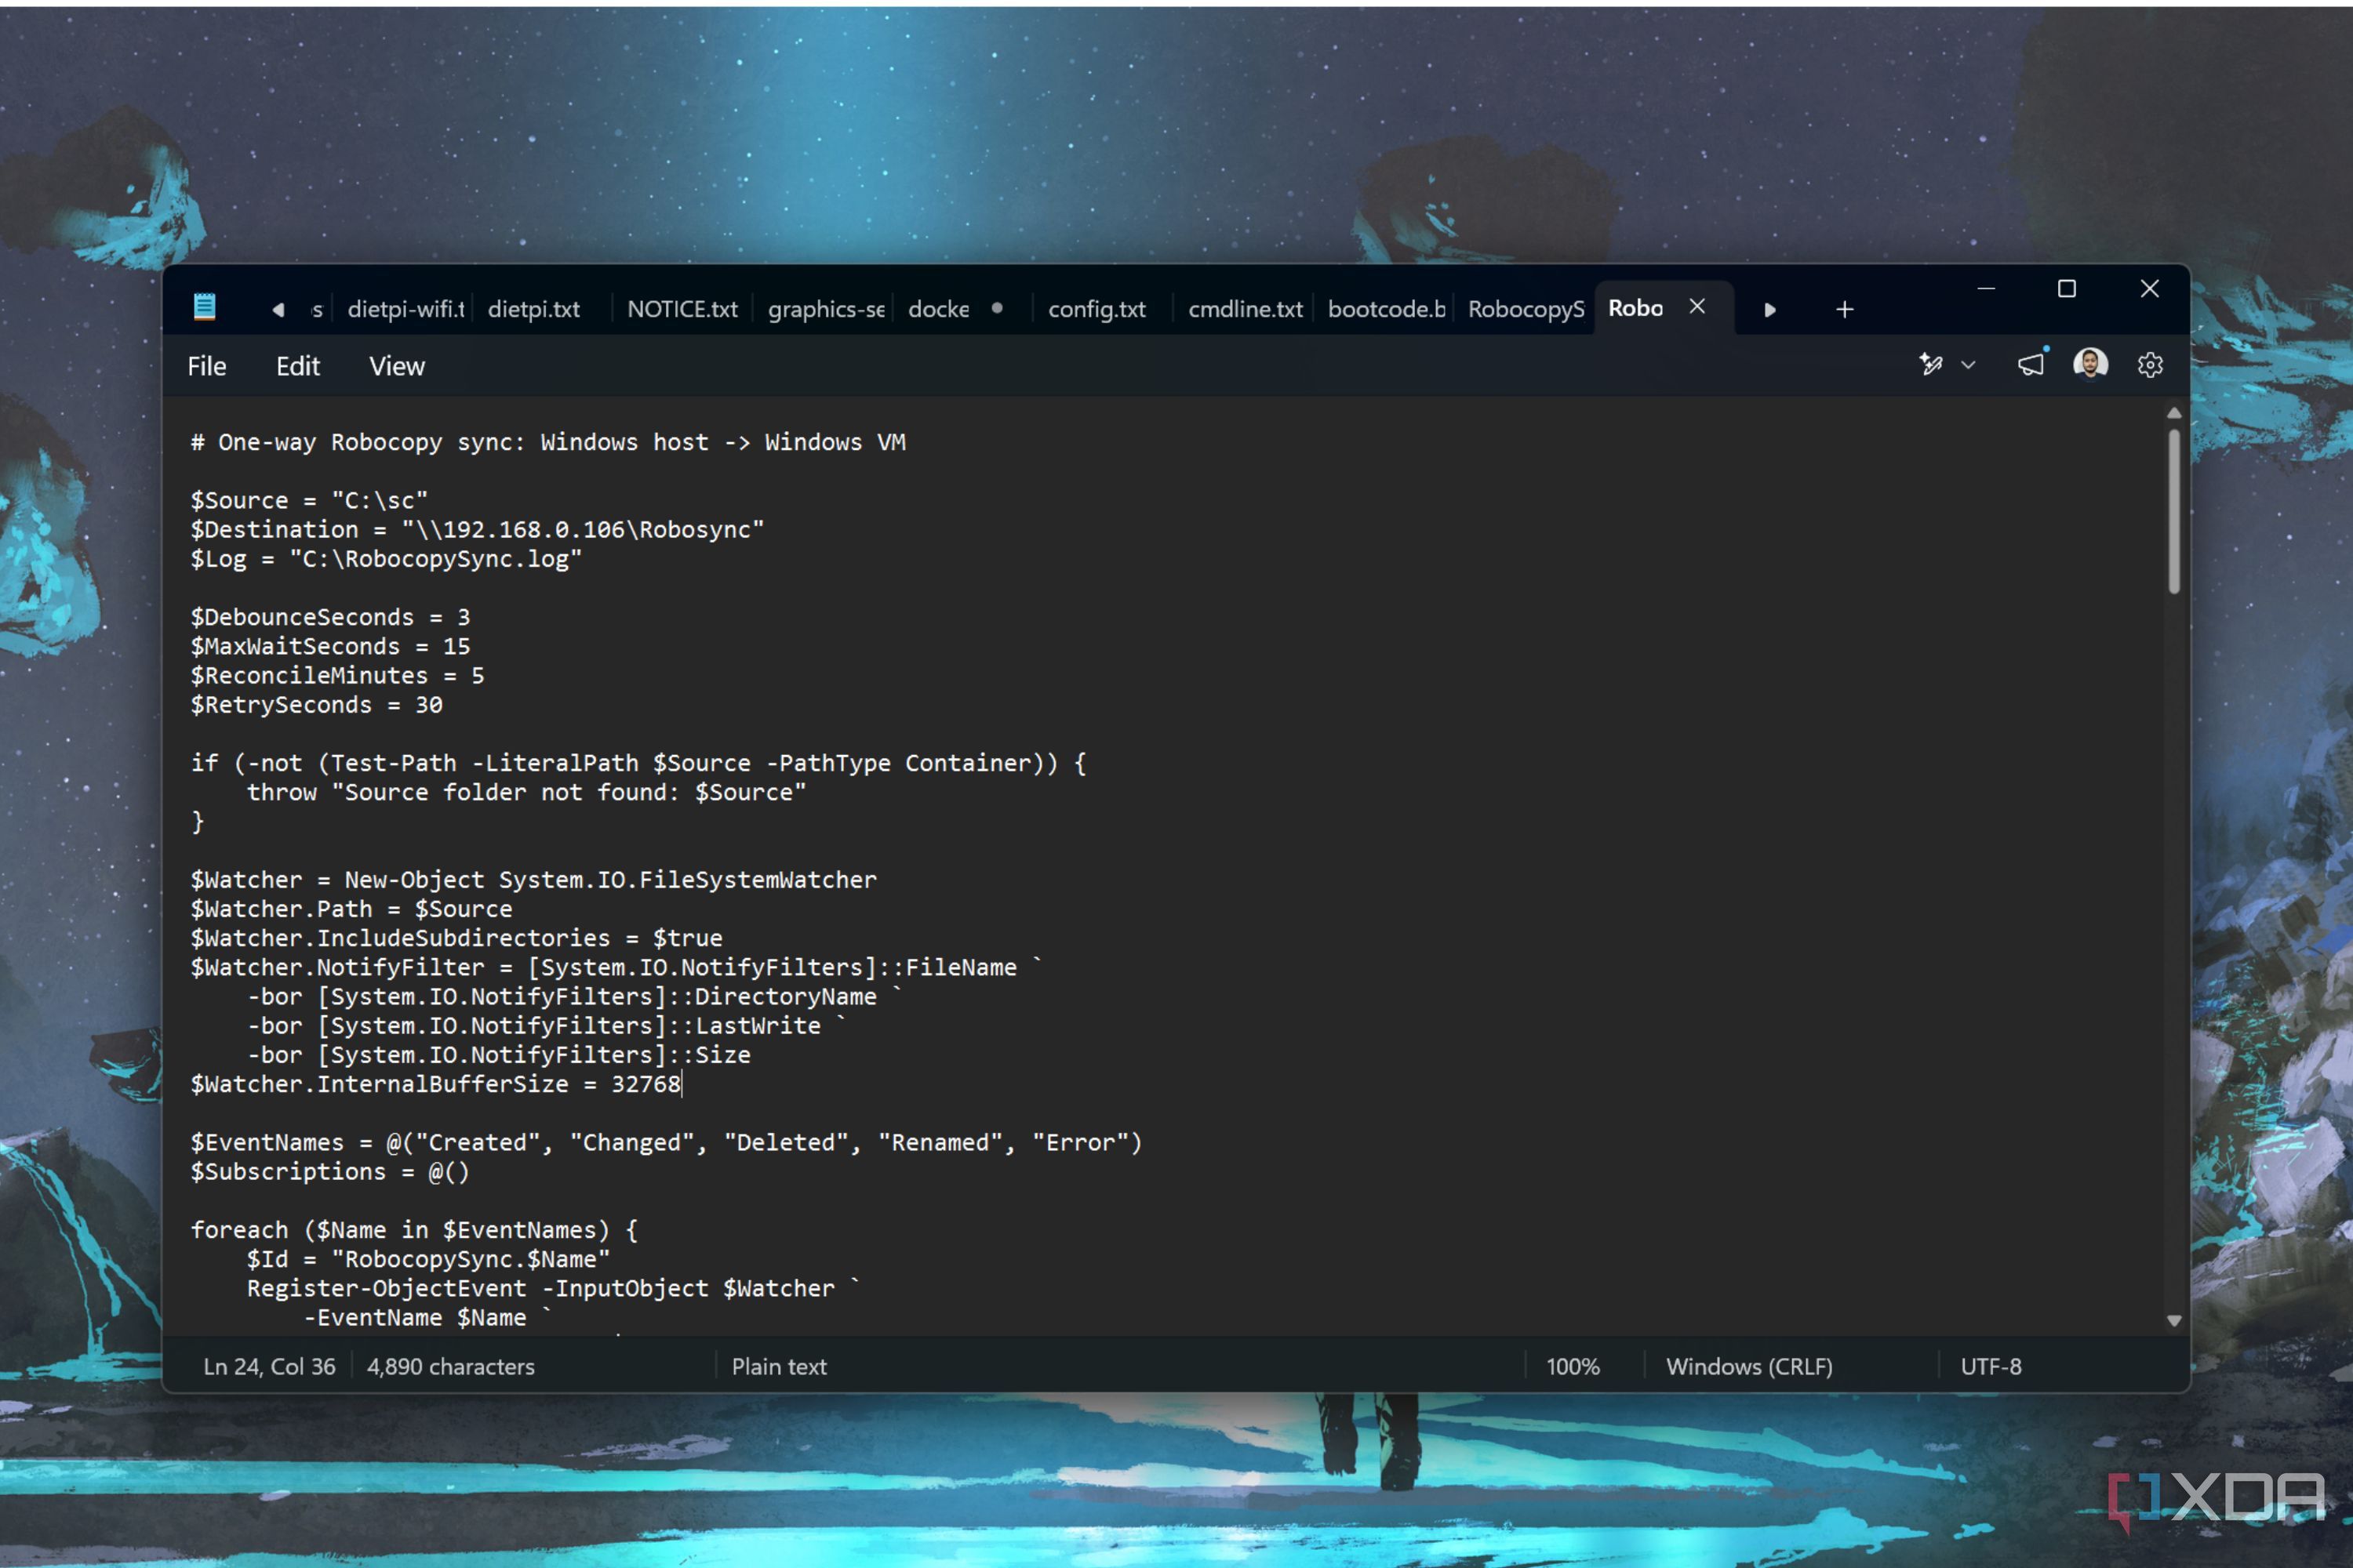Screen dimensions: 2353x1568
Task: Click the UTF-8 encoding indicator
Action: [x=1991, y=1366]
